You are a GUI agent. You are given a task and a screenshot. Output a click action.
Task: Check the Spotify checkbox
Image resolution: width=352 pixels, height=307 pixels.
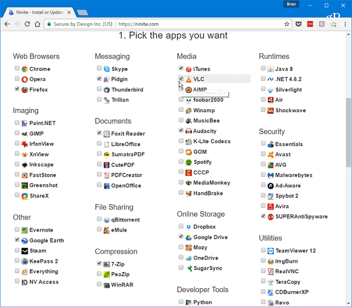click(x=181, y=161)
